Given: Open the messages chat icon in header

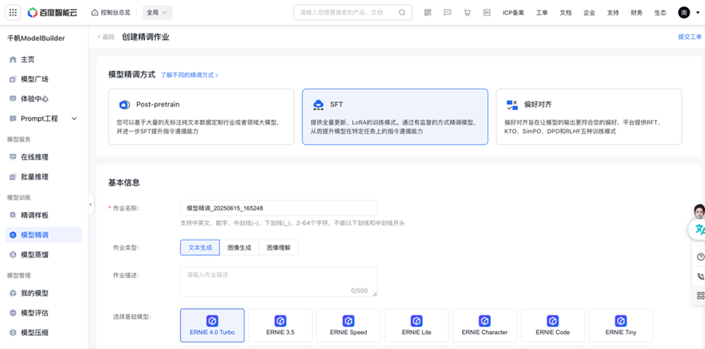Looking at the screenshot, I should point(447,12).
